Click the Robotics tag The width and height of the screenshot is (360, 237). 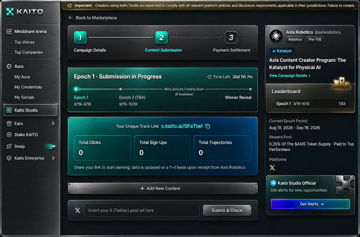(295, 40)
